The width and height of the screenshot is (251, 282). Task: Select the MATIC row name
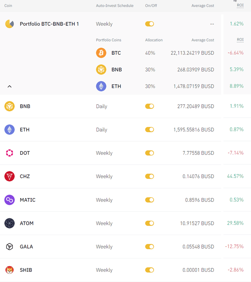coord(28,200)
